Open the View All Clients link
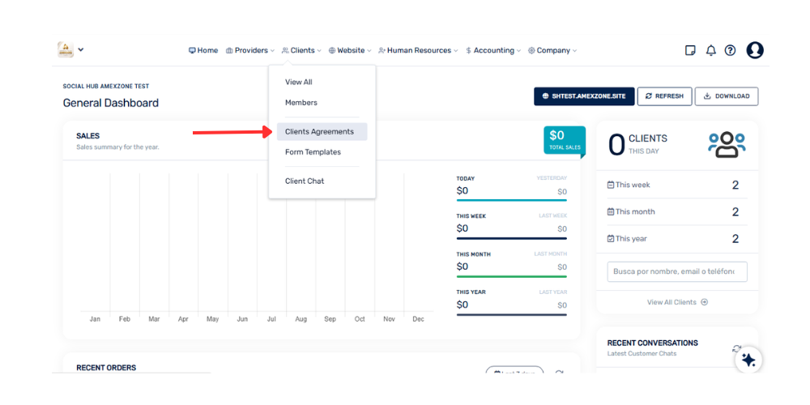The width and height of the screenshot is (810, 405). (x=677, y=302)
